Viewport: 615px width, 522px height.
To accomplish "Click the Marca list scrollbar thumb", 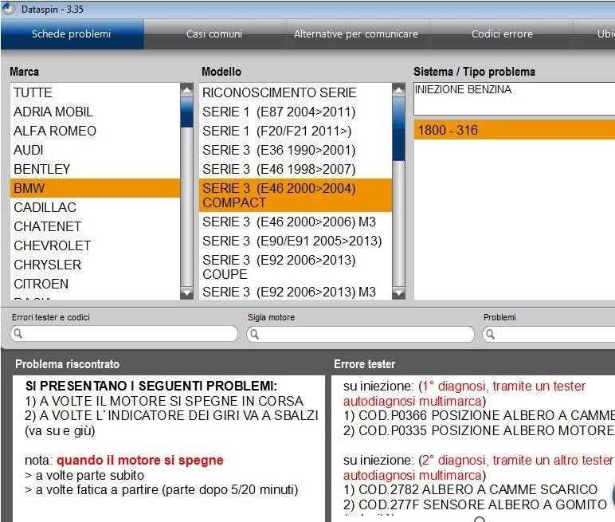I will (x=186, y=112).
